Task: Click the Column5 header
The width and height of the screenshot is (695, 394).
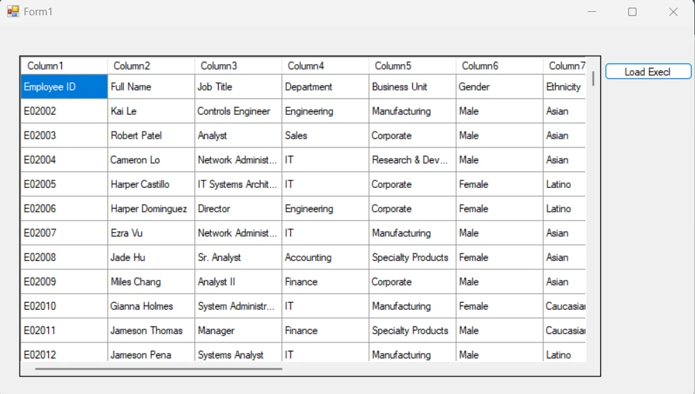Action: pyautogui.click(x=412, y=66)
